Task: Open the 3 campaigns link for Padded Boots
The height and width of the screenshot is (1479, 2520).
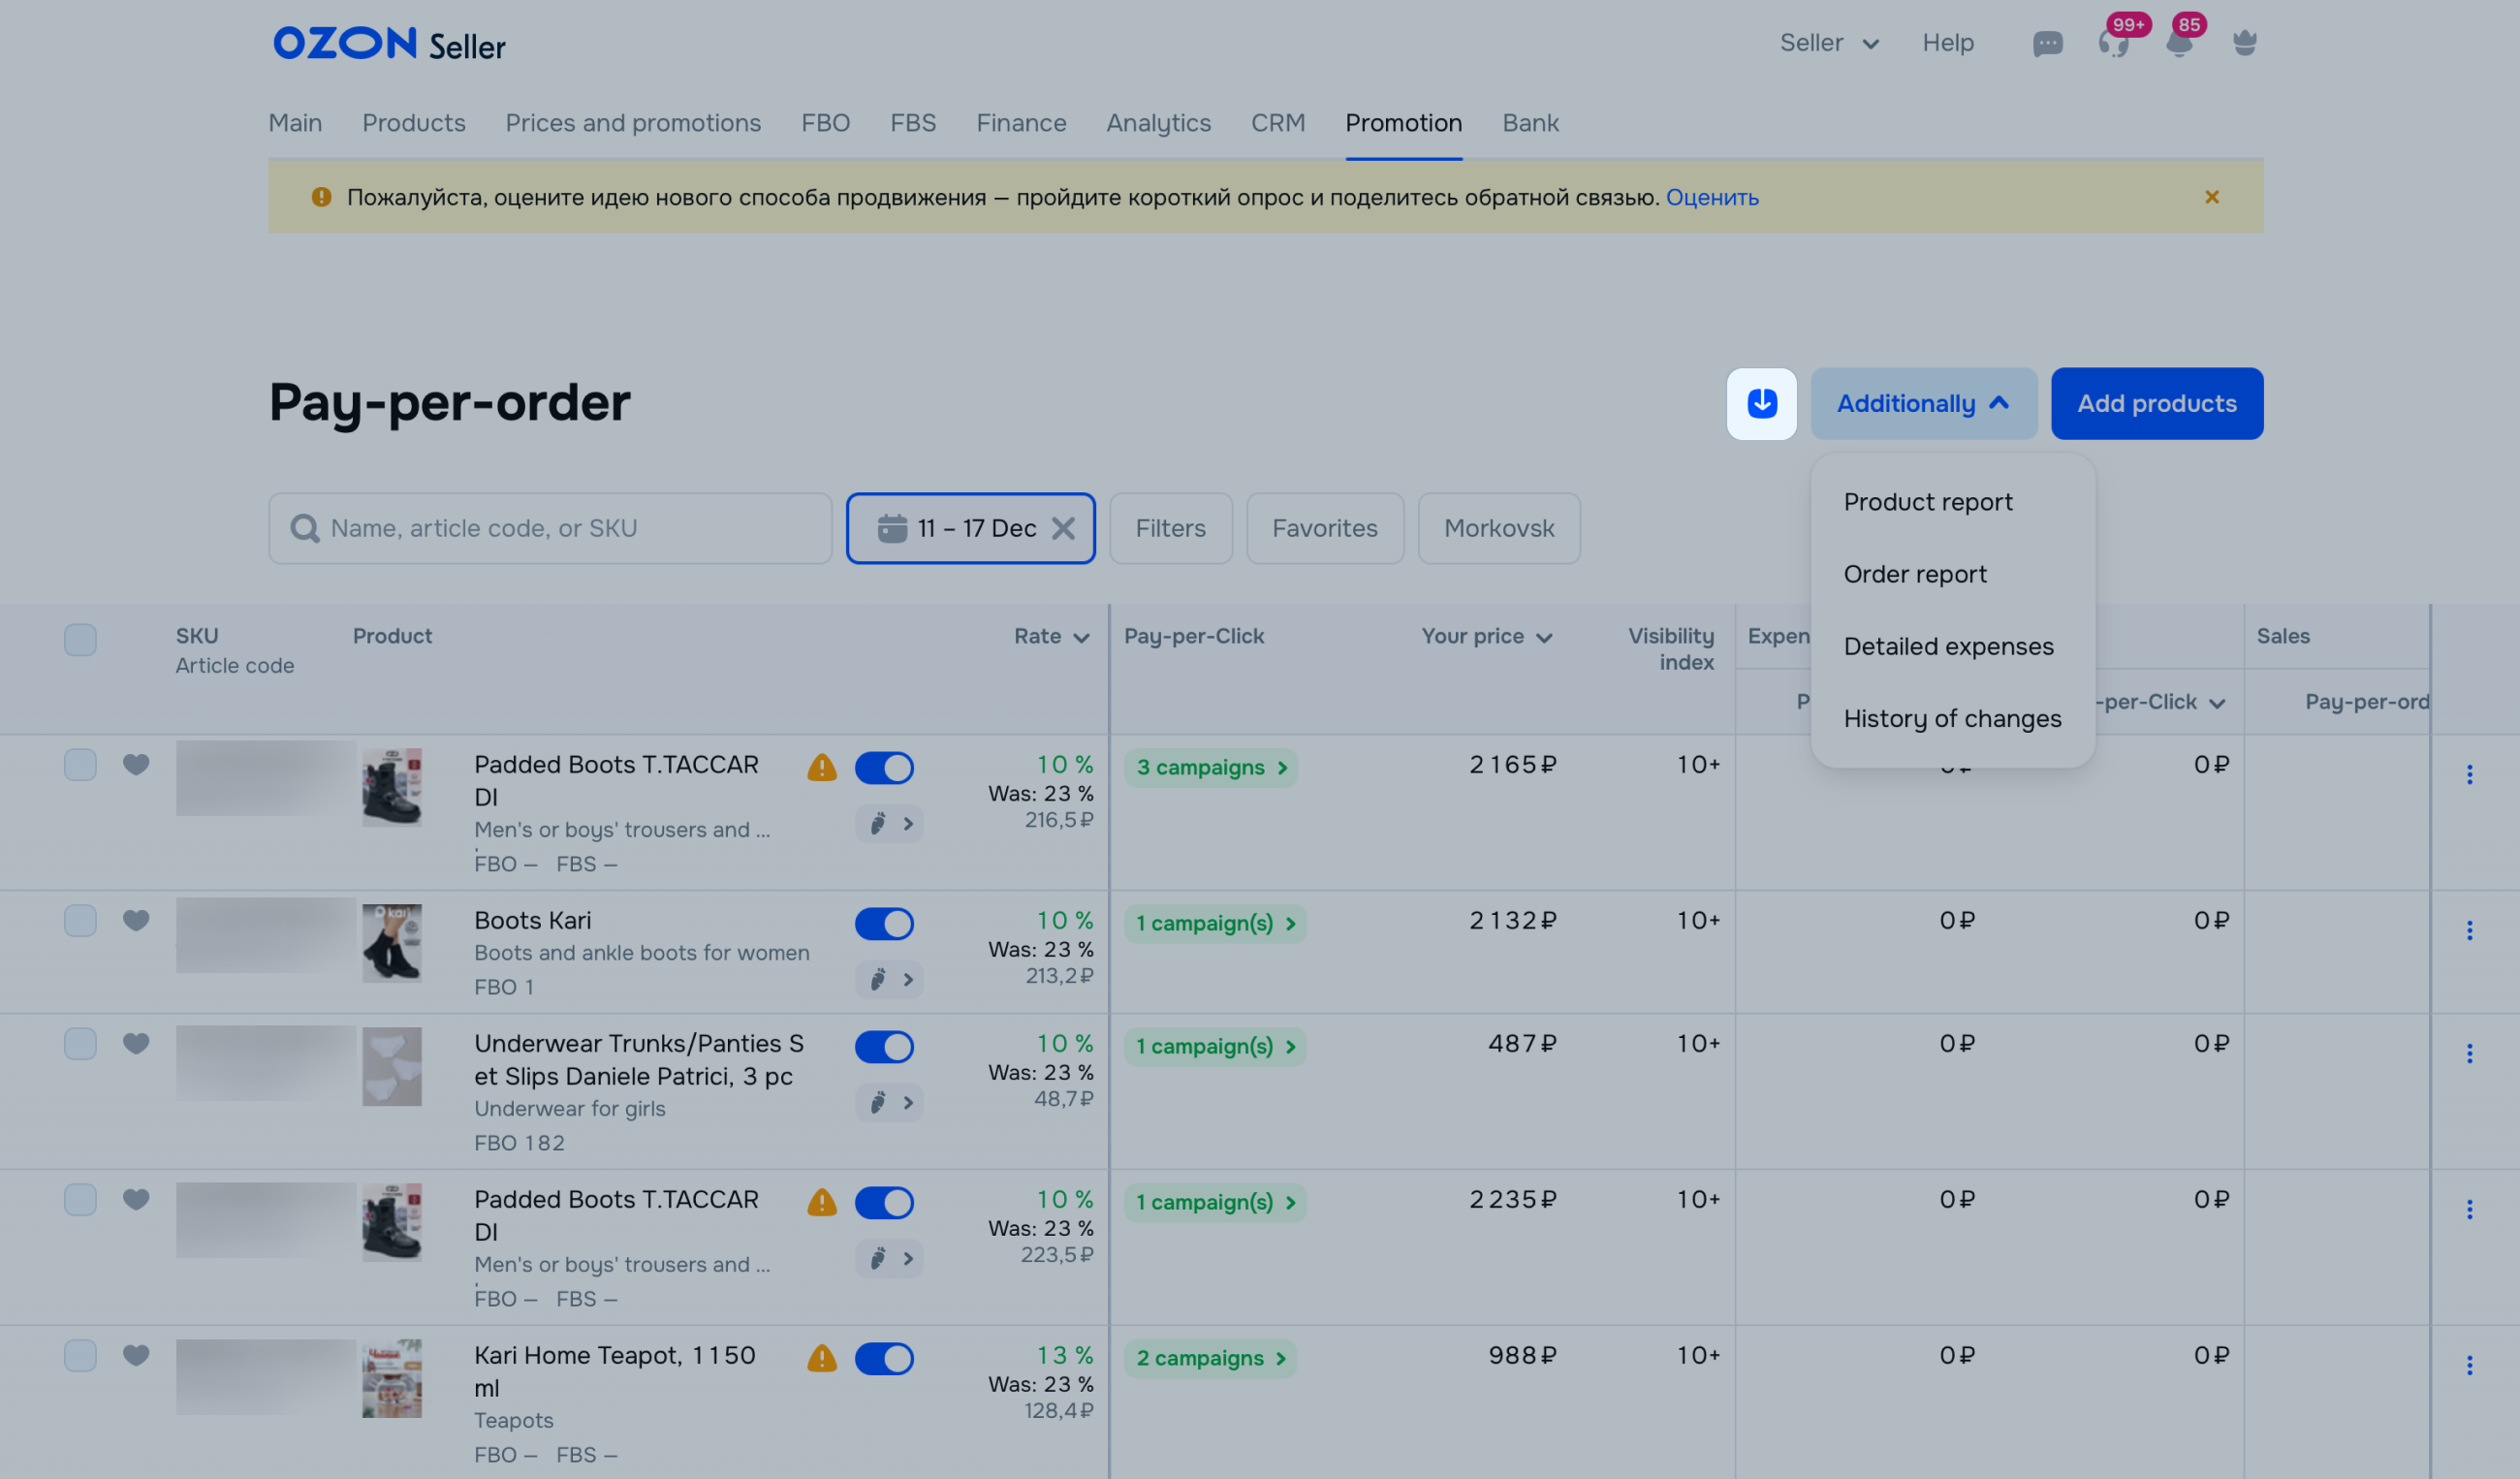Action: point(1210,768)
